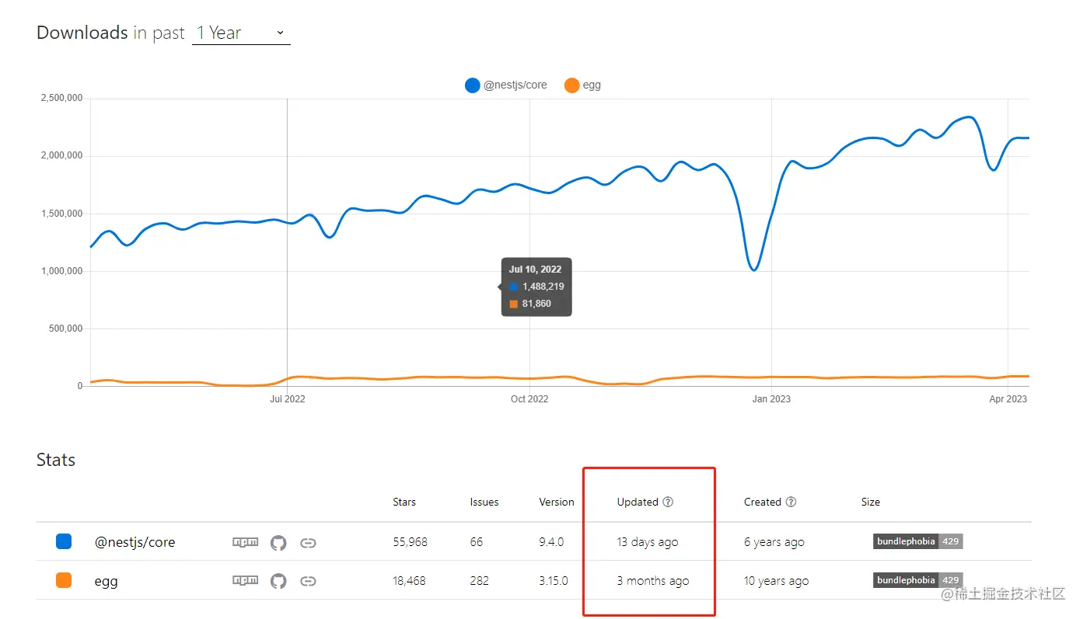Click the '6 years ago' created cell
The height and width of the screenshot is (619, 1083).
(774, 542)
